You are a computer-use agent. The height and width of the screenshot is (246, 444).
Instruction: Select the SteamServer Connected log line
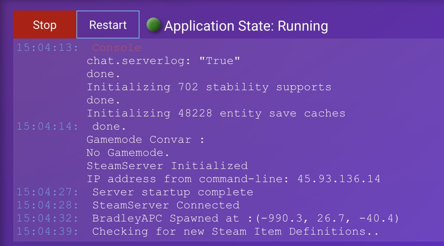(x=166, y=205)
